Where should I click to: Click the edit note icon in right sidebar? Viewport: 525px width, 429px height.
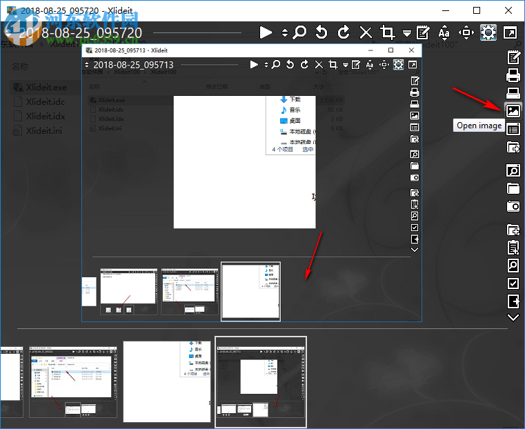pyautogui.click(x=513, y=57)
